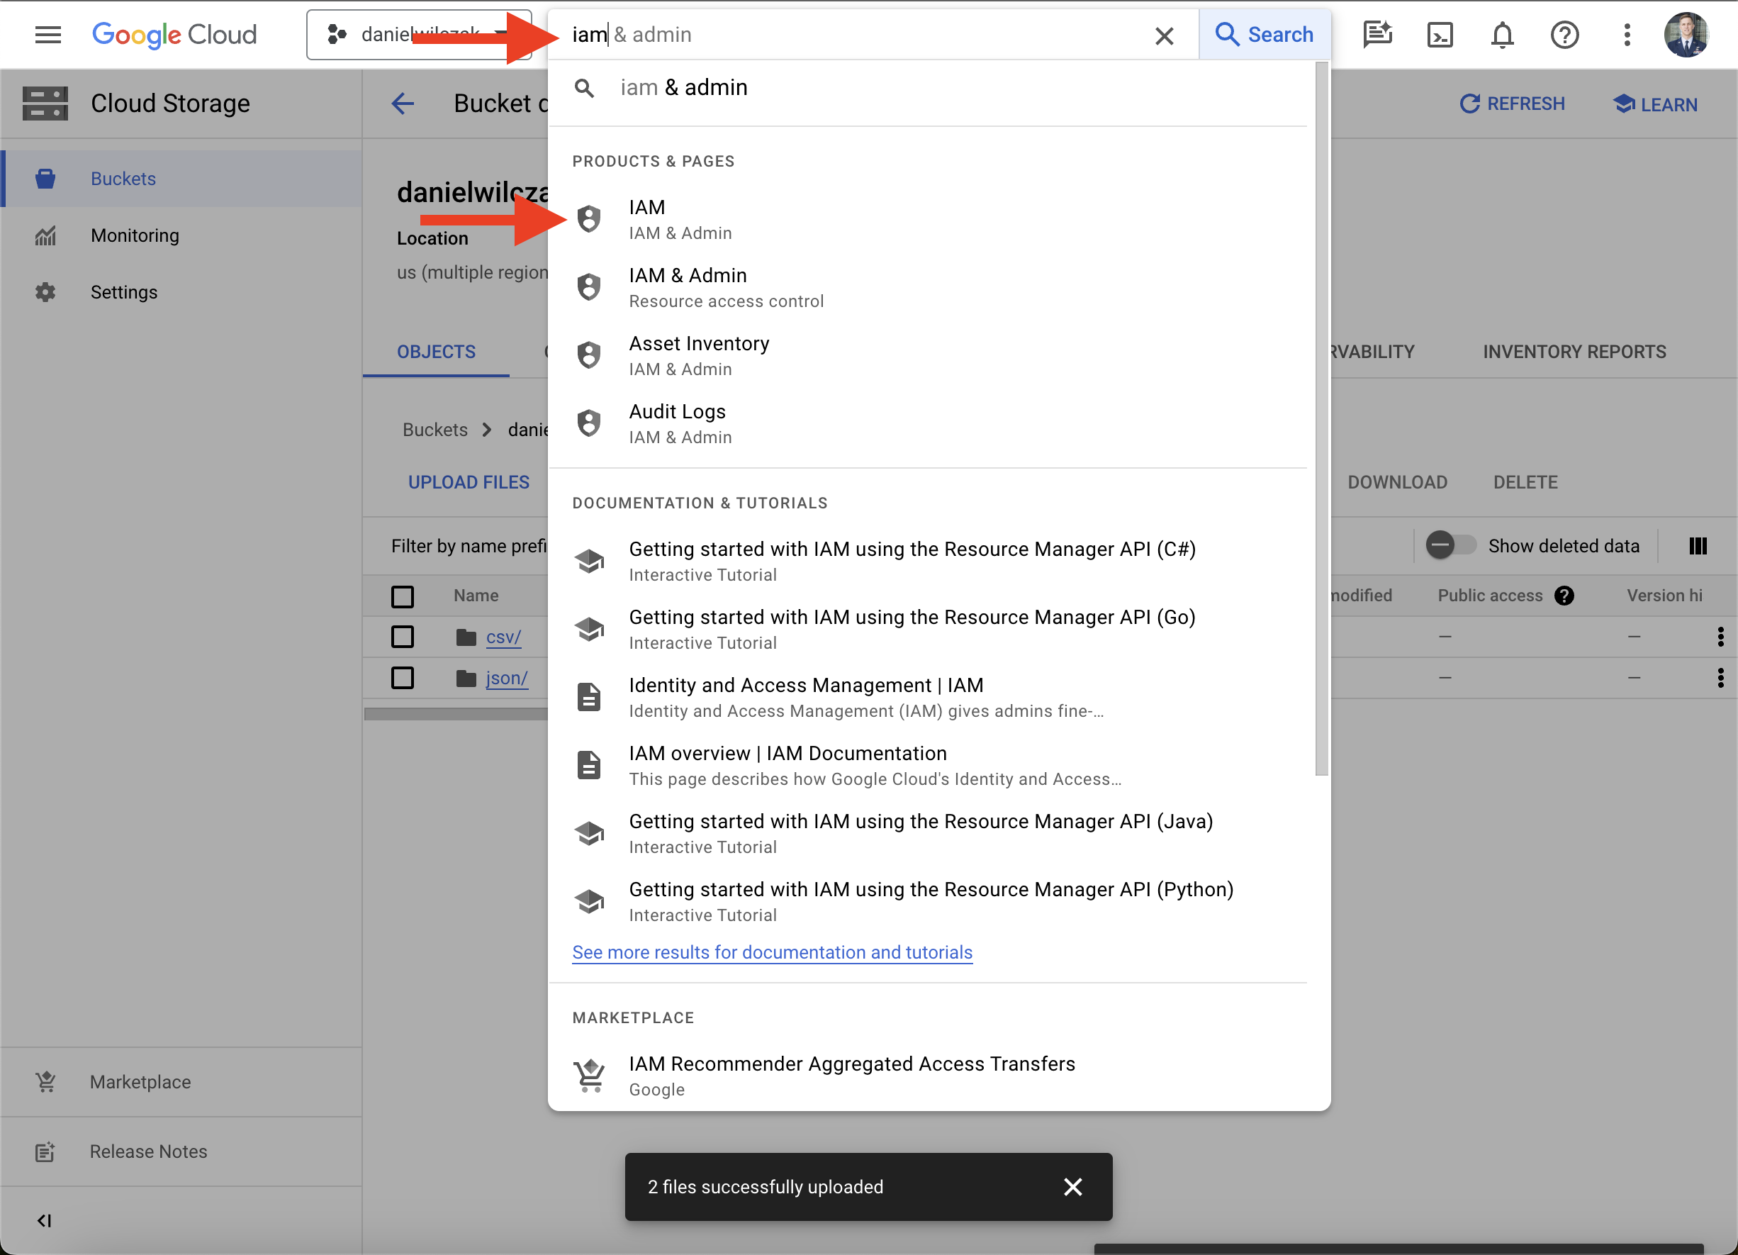Open the LEARN panel
The height and width of the screenshot is (1255, 1738).
pyautogui.click(x=1655, y=104)
